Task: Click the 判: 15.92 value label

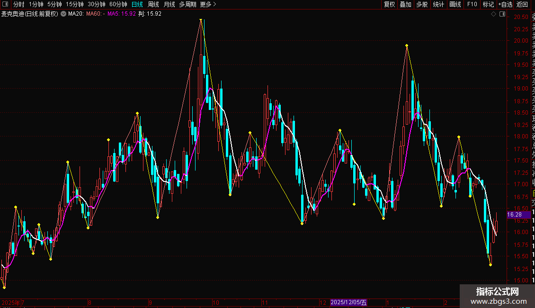Action: coord(150,14)
